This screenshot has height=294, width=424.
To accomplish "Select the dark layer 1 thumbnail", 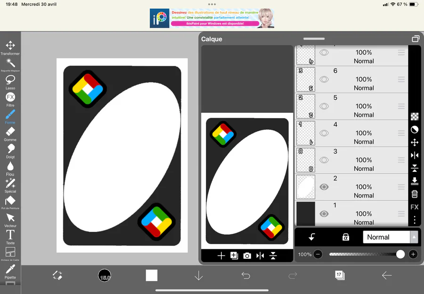I will click(x=306, y=214).
